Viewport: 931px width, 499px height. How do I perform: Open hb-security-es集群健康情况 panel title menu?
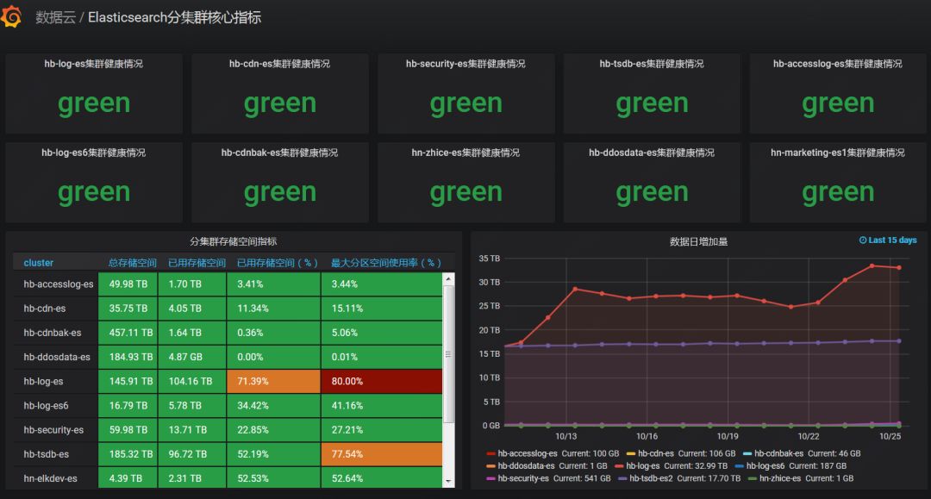point(465,64)
